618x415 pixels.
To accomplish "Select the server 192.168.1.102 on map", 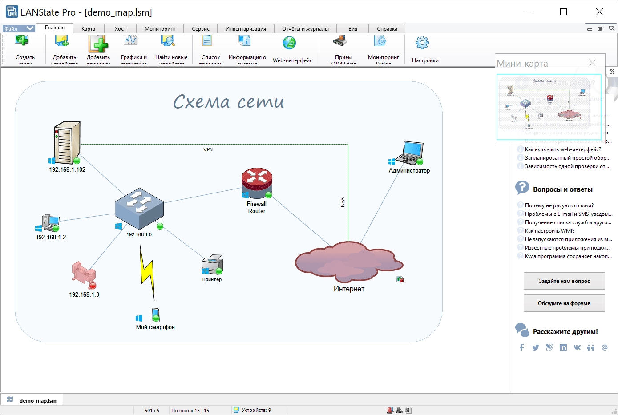I will pyautogui.click(x=67, y=143).
